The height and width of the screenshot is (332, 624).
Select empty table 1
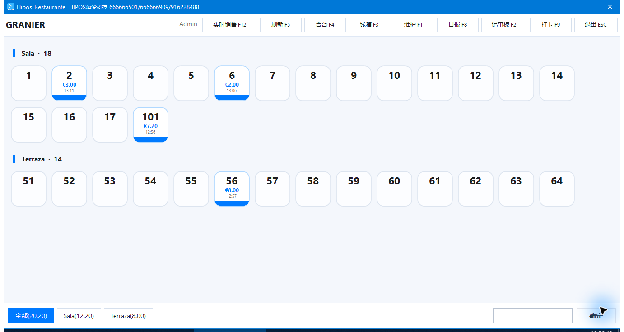point(29,83)
